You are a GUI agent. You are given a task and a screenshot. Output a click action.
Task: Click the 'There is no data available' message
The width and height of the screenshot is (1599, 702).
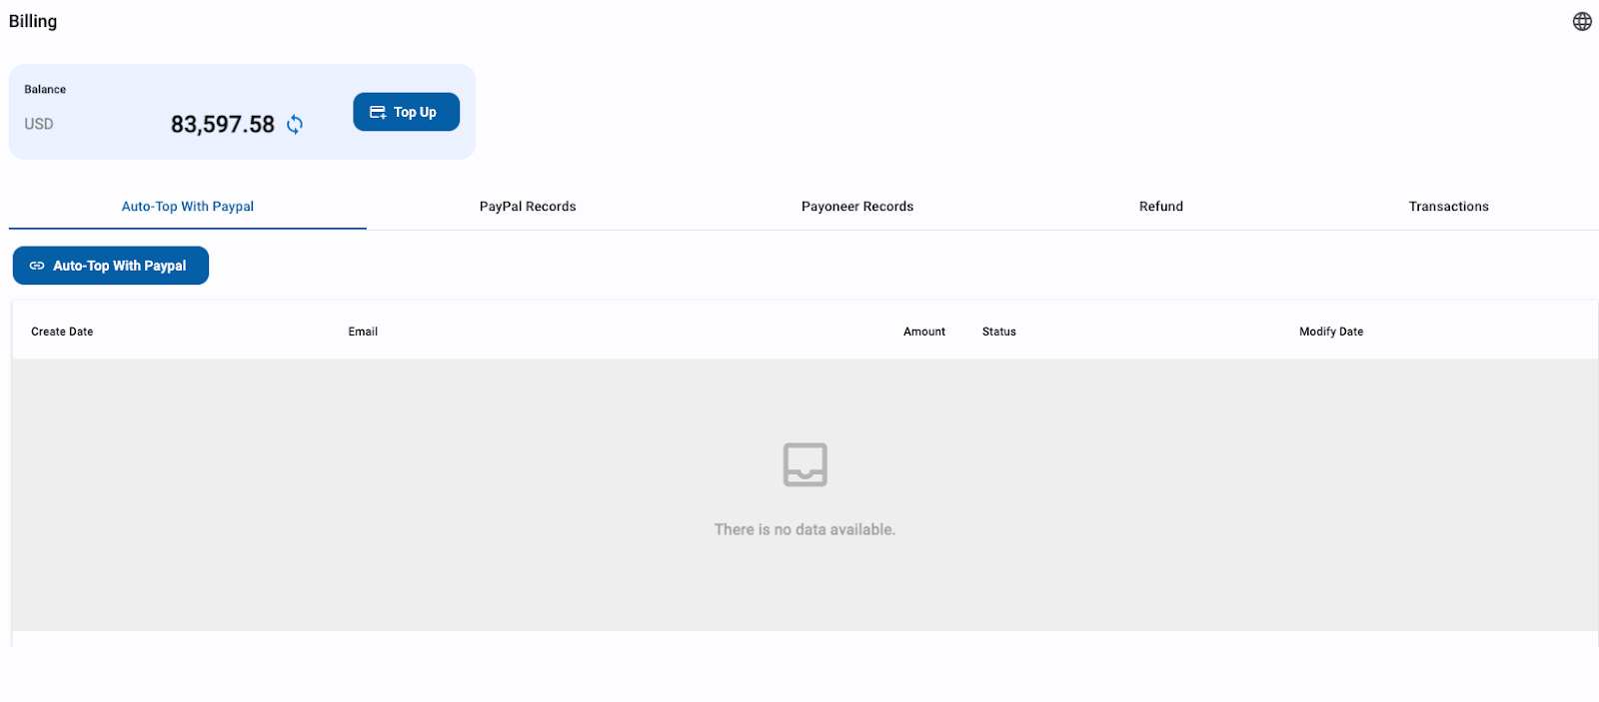tap(804, 530)
